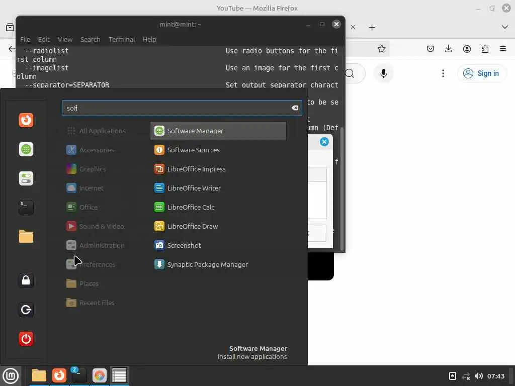Open network connection tray icon
This screenshot has width=515, height=386.
click(x=466, y=376)
